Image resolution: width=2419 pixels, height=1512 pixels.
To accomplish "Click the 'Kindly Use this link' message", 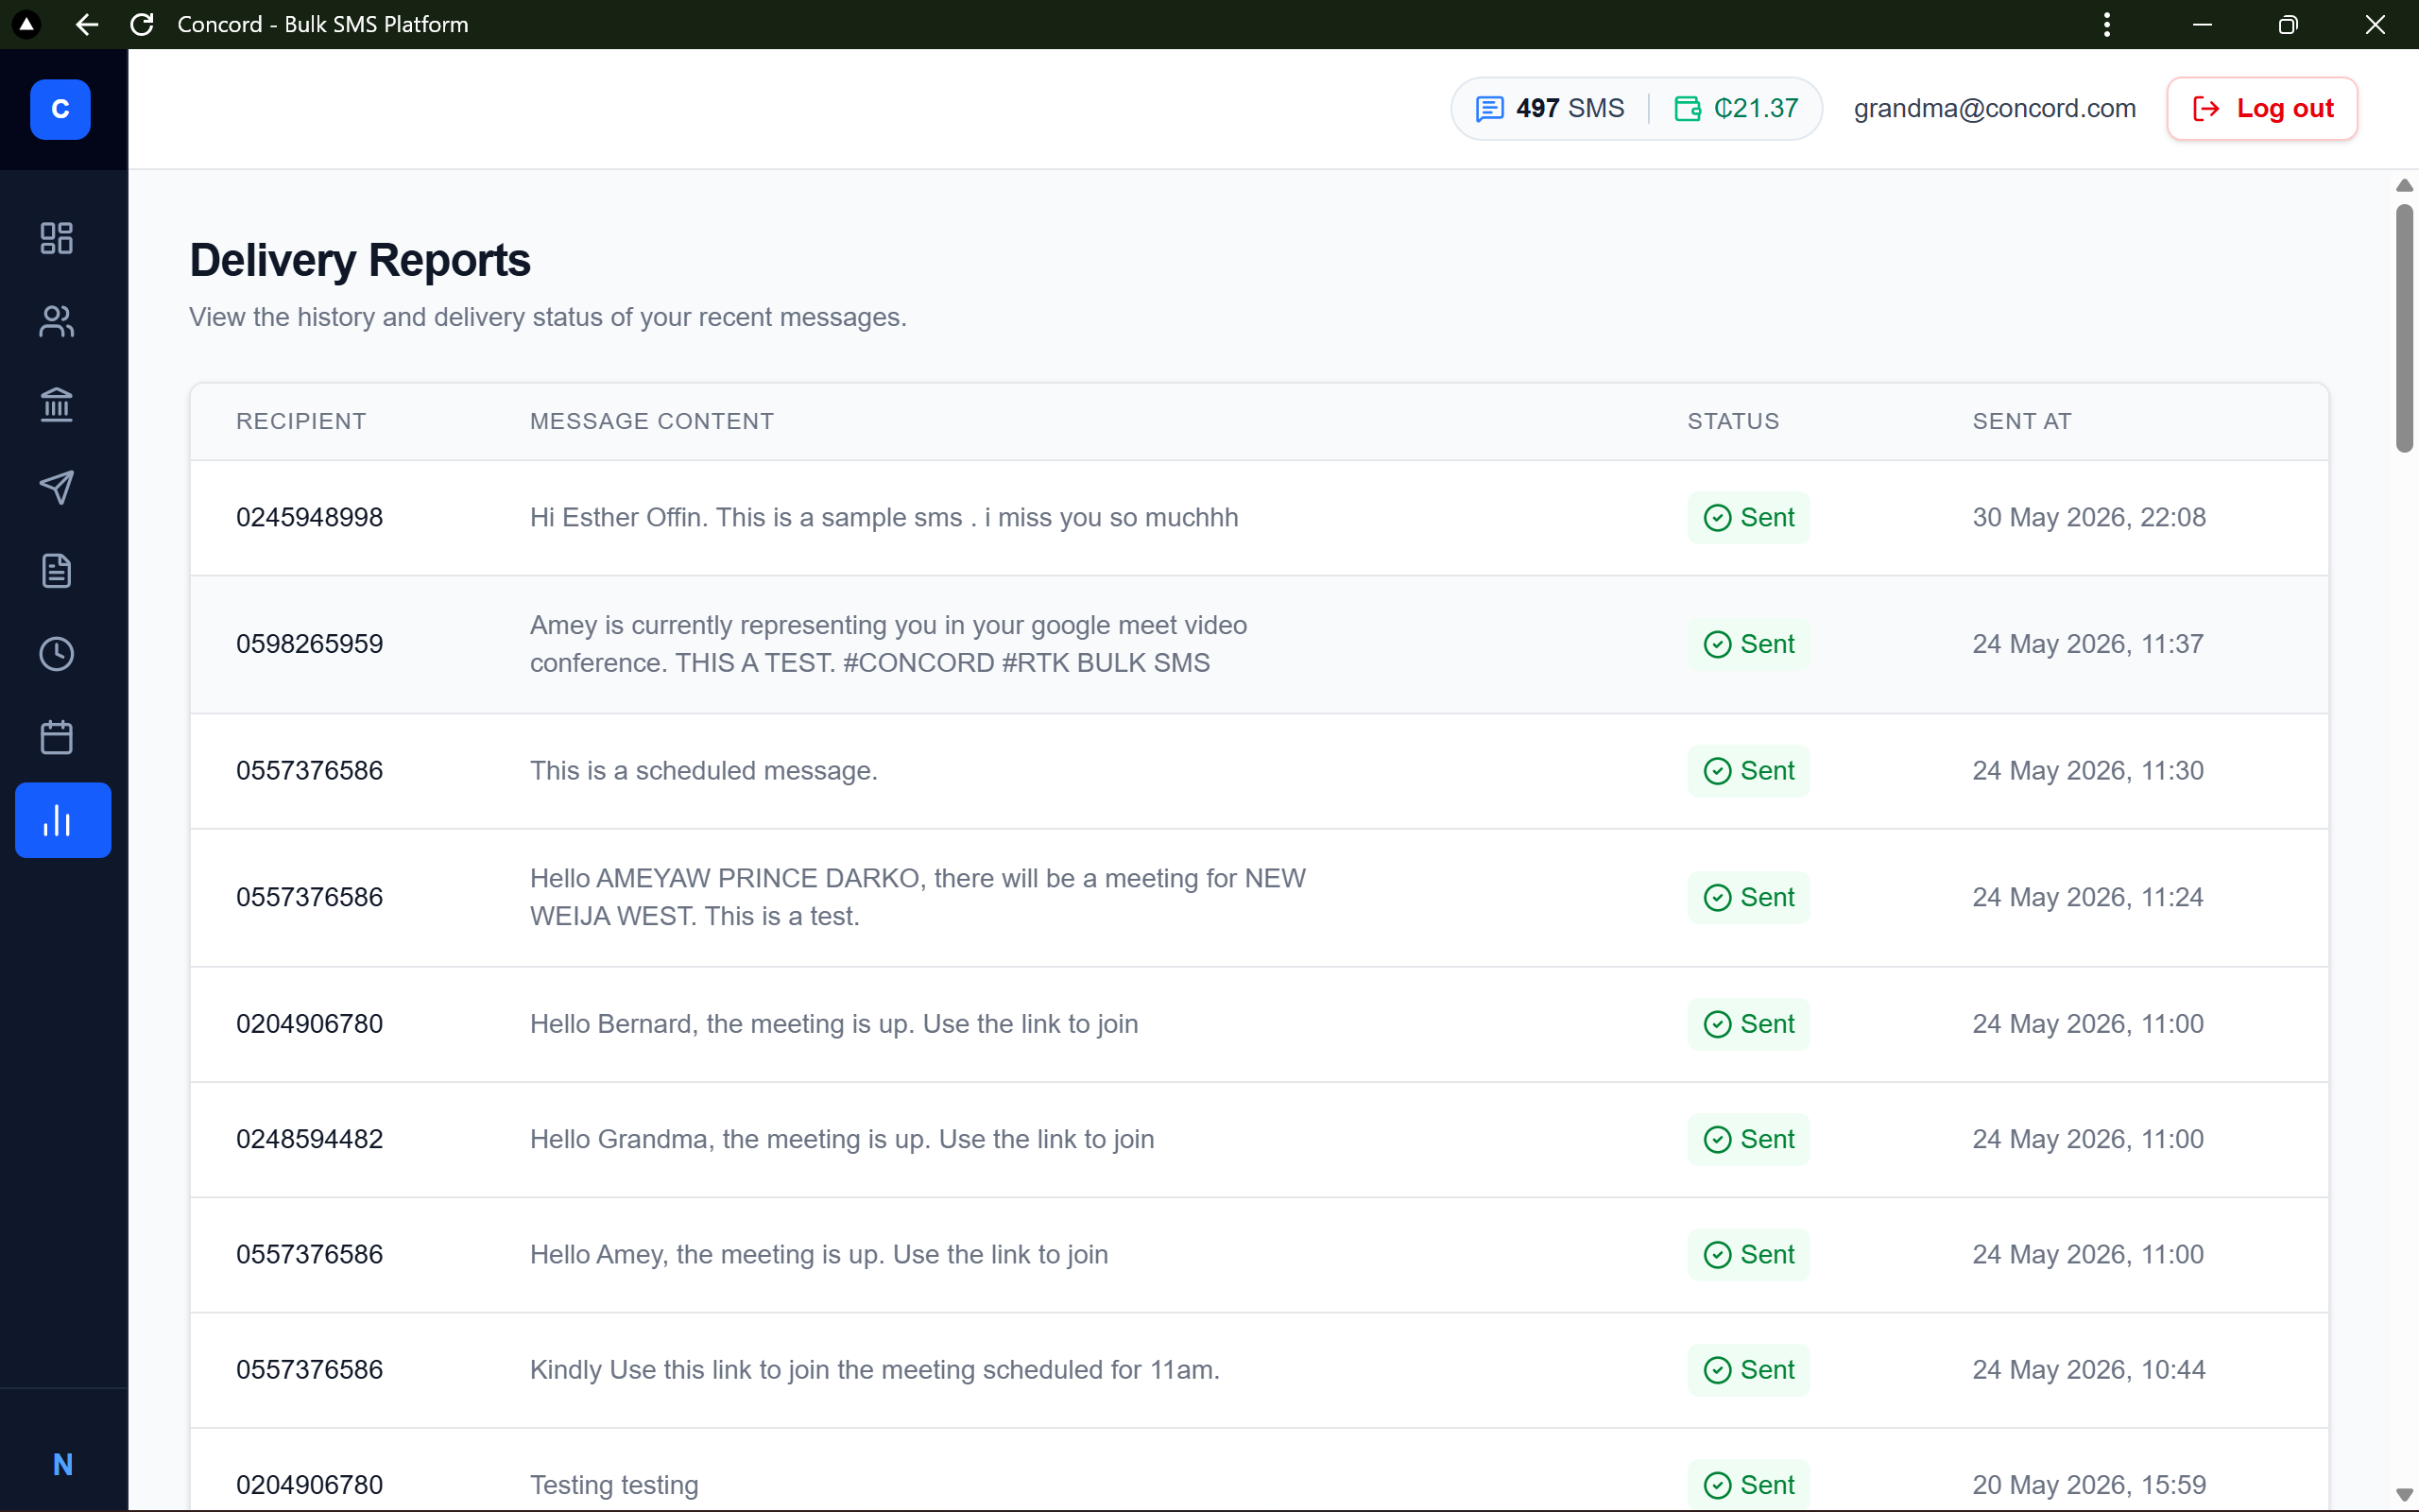I will [x=875, y=1370].
